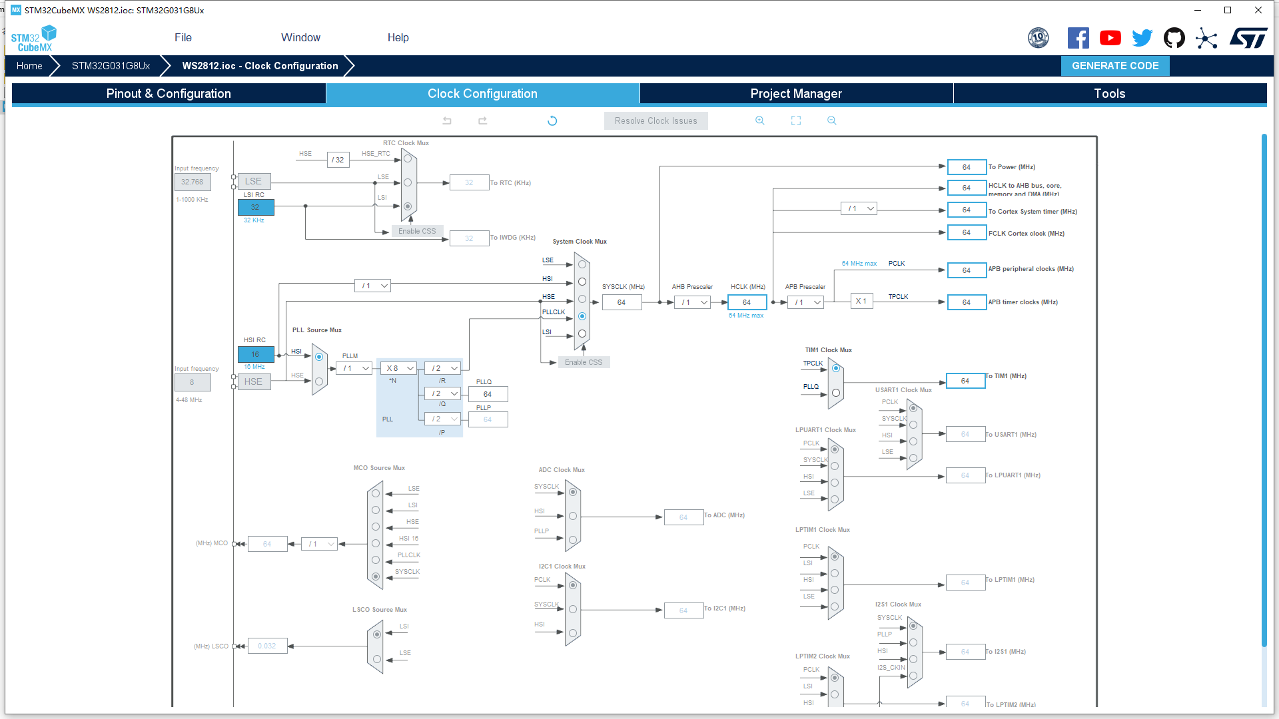Zoom in on the clock diagram
The width and height of the screenshot is (1279, 719).
point(760,120)
